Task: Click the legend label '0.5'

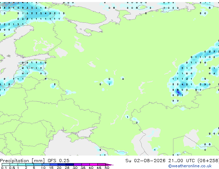Action: pyautogui.click(x=12, y=168)
